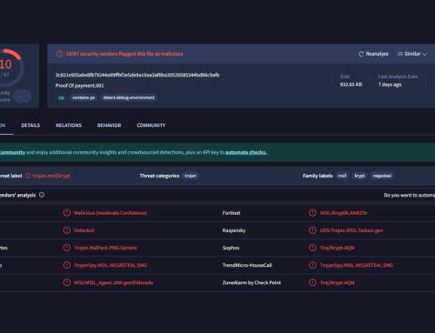The width and height of the screenshot is (435, 333).
Task: Click alert icon beside W32/MSIL_Agent result
Action: (67, 283)
